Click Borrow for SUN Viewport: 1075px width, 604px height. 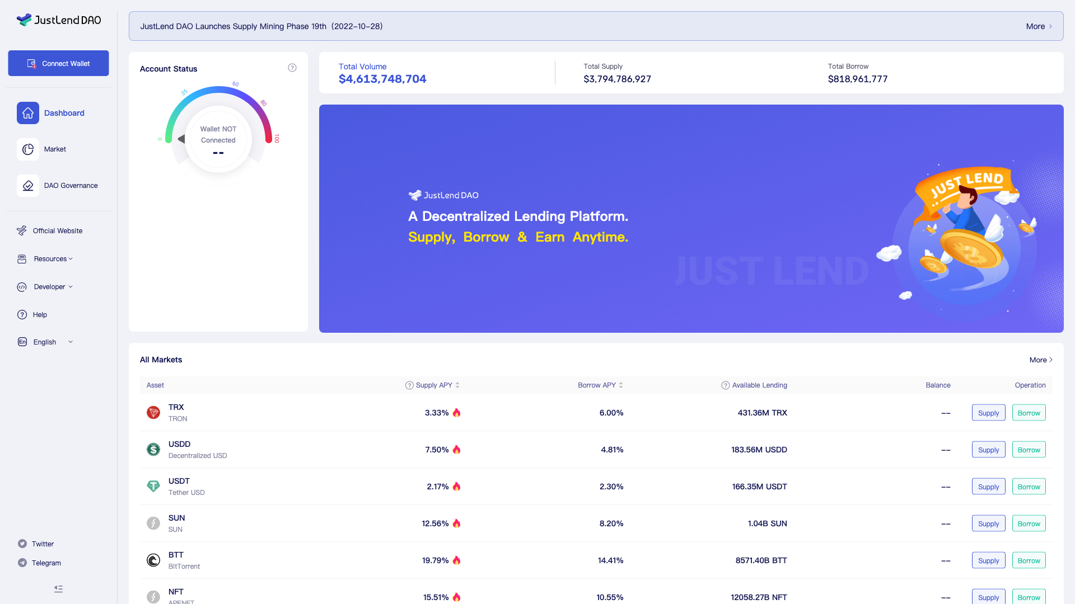click(x=1029, y=523)
